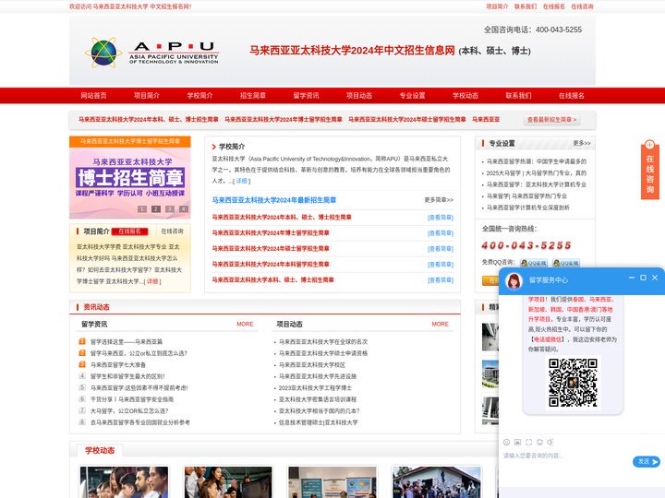Open 网站首页 in the red nav bar
This screenshot has height=498, width=665.
[93, 96]
